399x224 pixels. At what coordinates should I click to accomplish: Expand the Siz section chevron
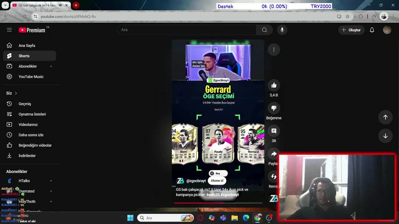pos(16,93)
